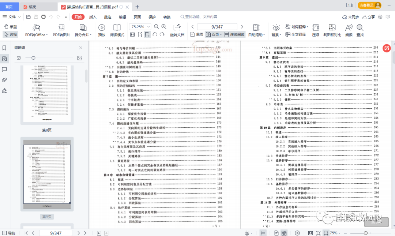The width and height of the screenshot is (395, 236).
Task: Open the Annotate ribbon tab
Action: coord(108,17)
